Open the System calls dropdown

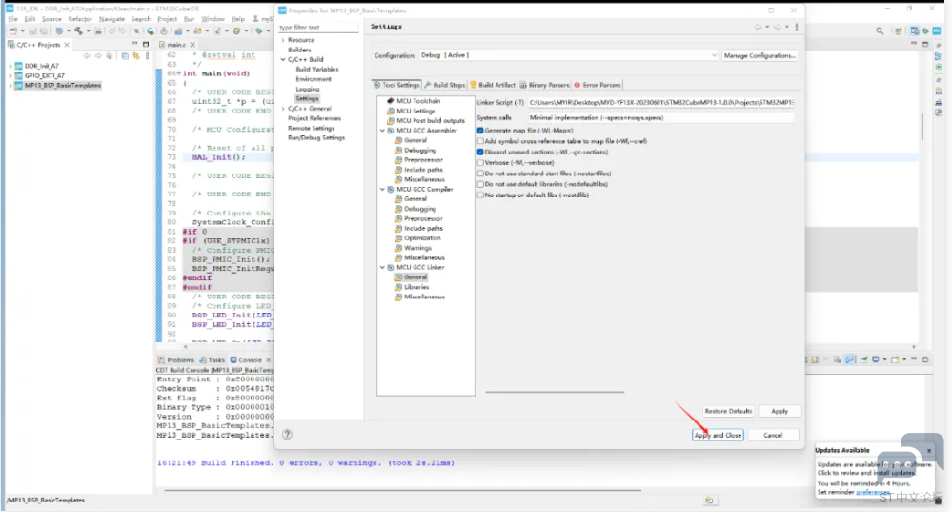(x=660, y=118)
